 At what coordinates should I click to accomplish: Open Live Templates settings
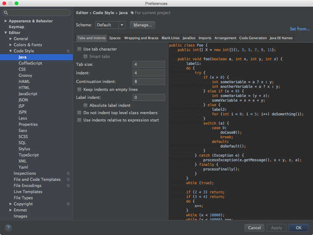[x=28, y=192]
